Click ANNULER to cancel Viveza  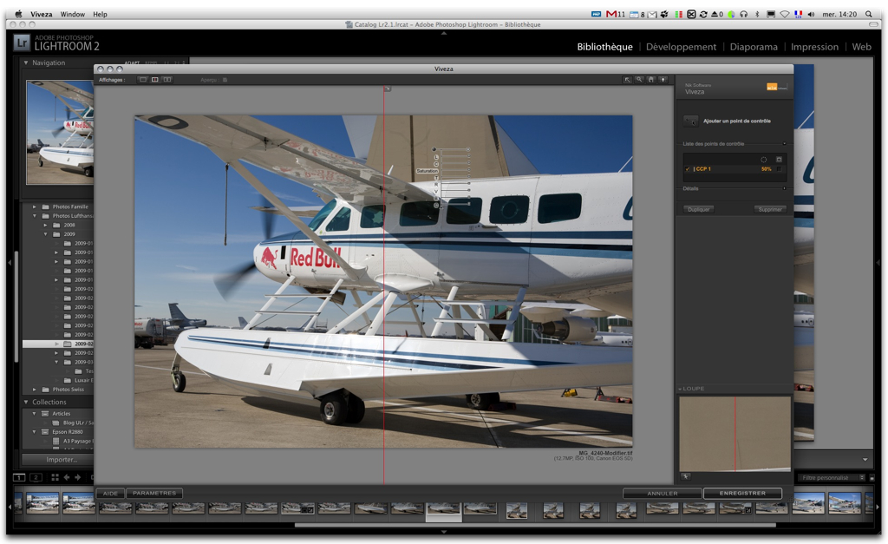[x=662, y=494]
